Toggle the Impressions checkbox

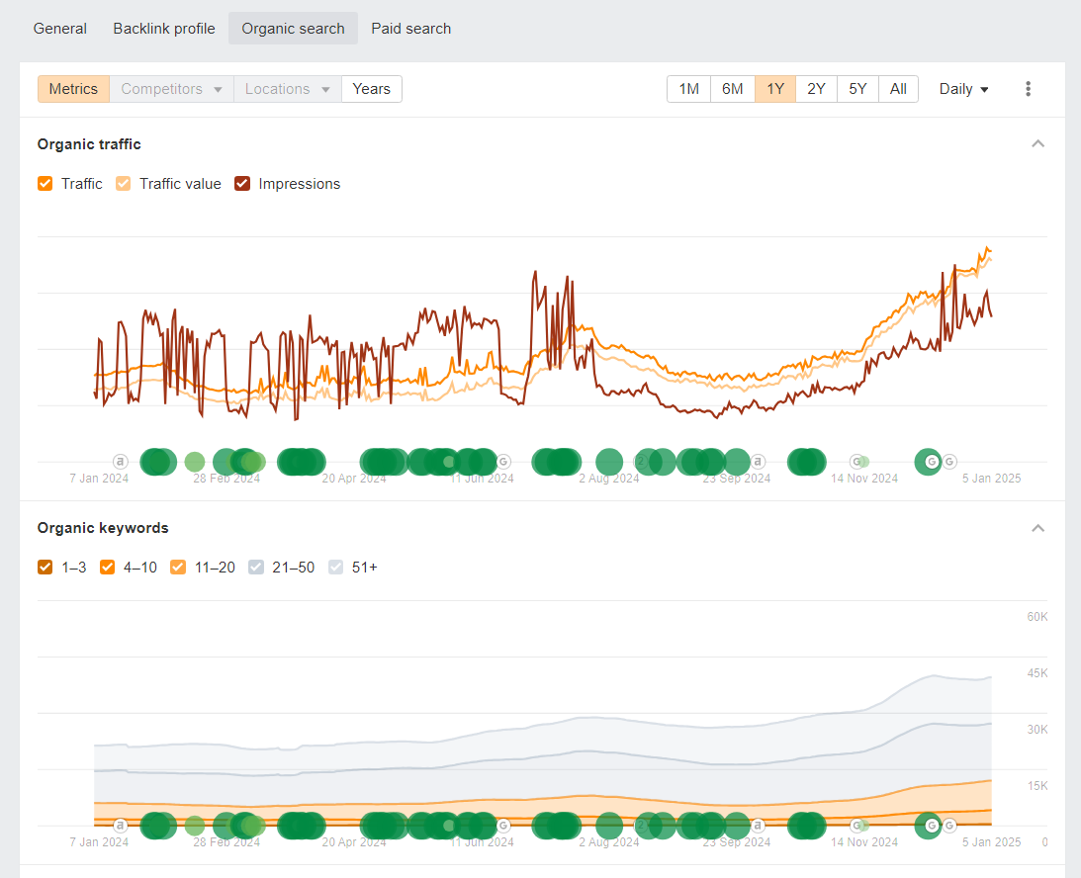click(x=242, y=183)
